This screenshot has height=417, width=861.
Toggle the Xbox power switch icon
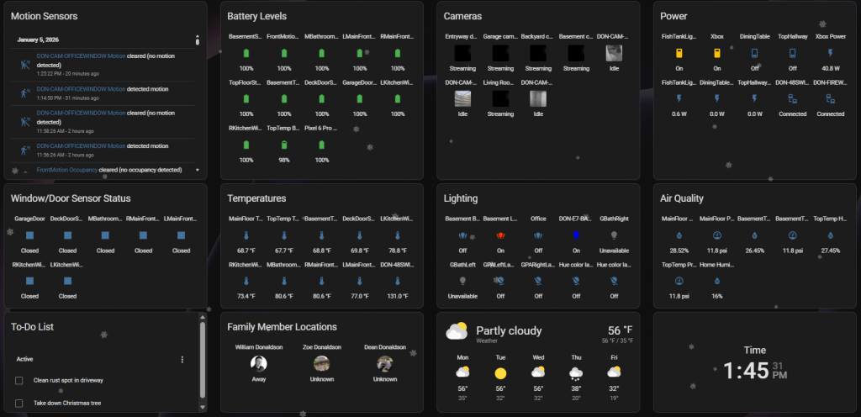717,53
